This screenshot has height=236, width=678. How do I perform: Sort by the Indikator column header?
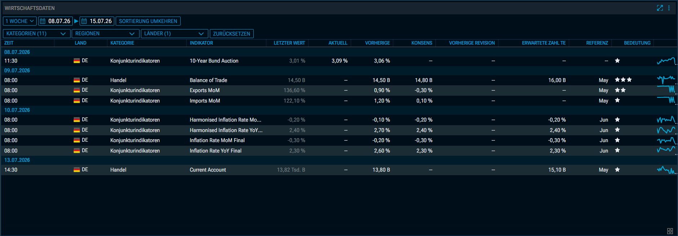click(x=201, y=43)
